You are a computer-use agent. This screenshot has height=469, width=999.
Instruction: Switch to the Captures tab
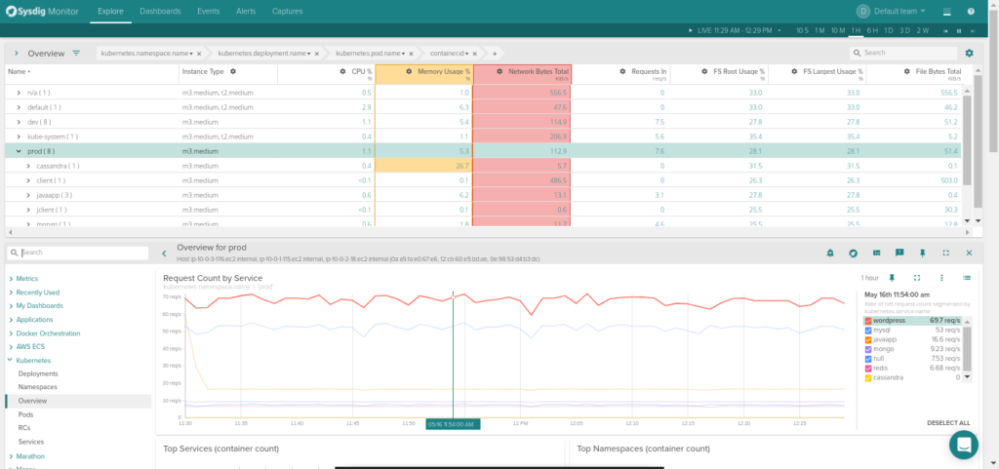(288, 12)
